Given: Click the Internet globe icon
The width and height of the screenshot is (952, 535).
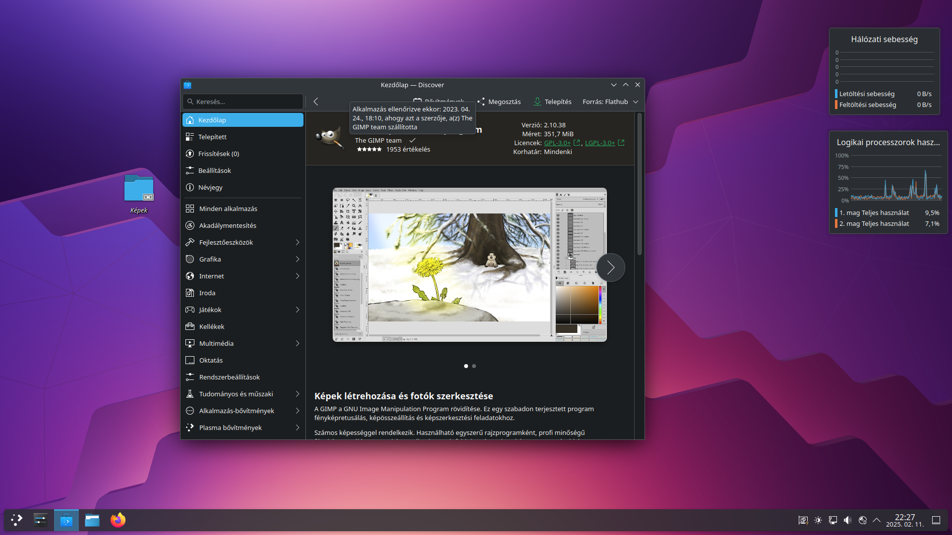Looking at the screenshot, I should click(190, 276).
